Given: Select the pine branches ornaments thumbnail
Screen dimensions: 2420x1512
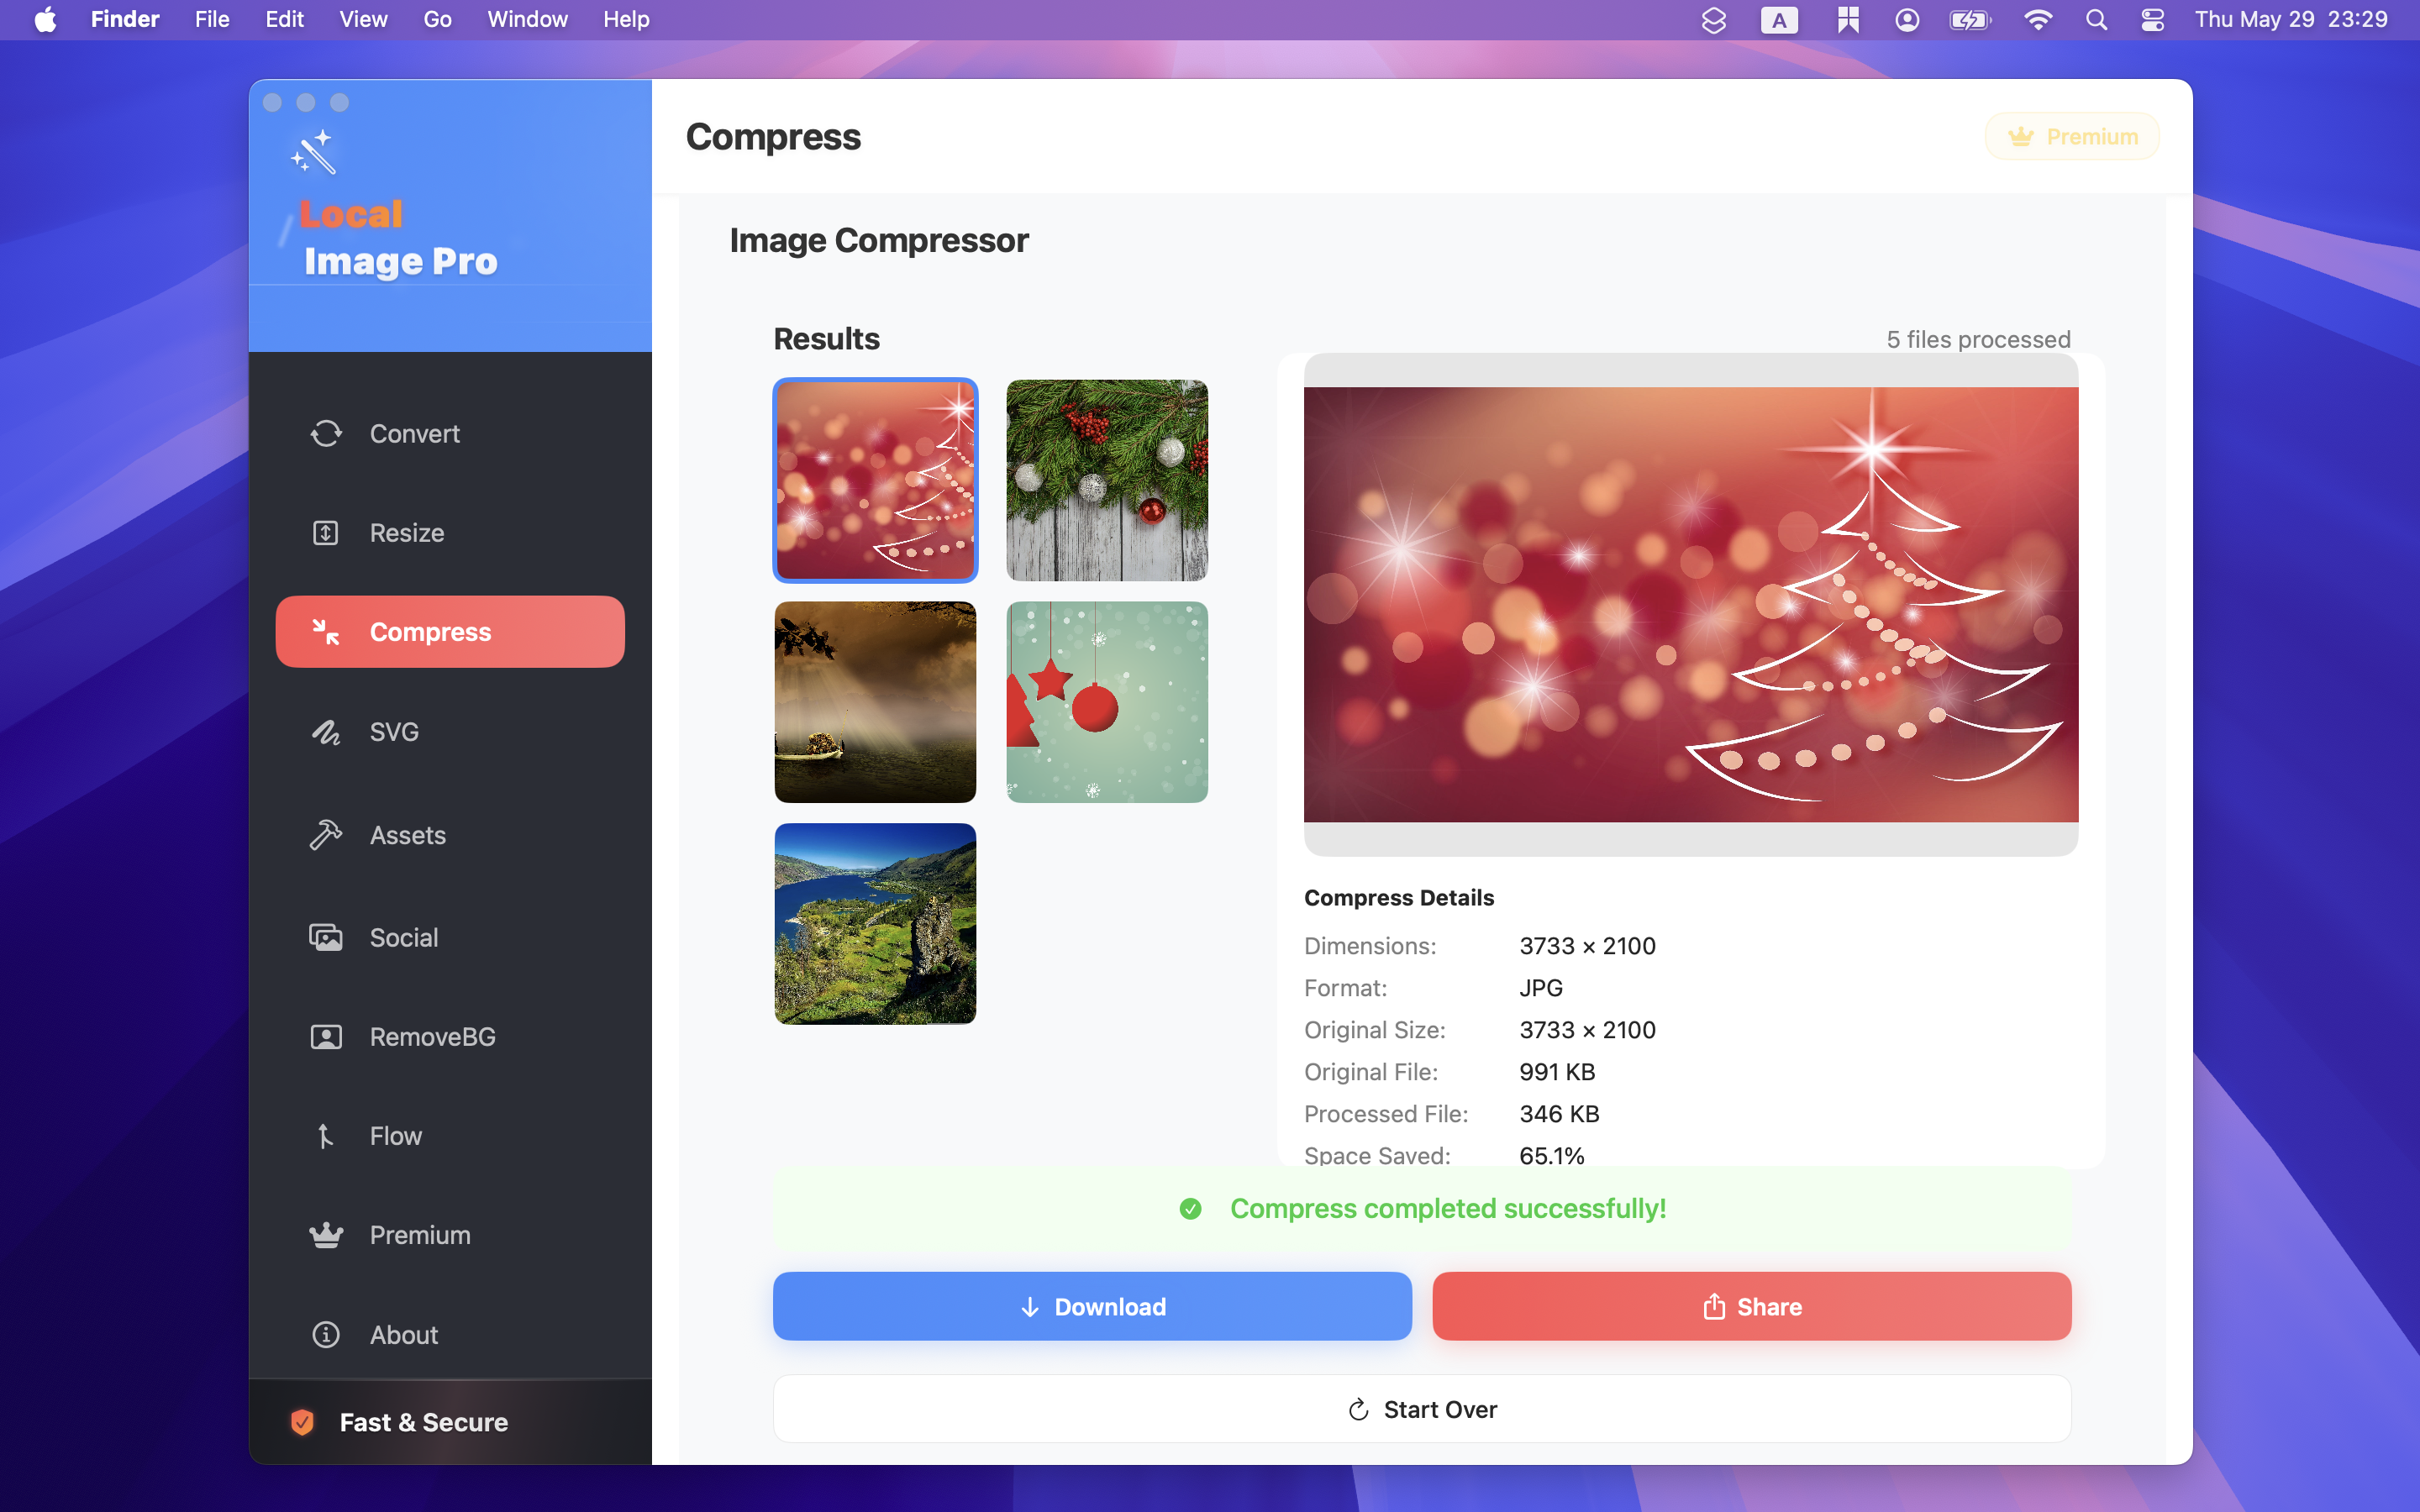Looking at the screenshot, I should [x=1107, y=480].
